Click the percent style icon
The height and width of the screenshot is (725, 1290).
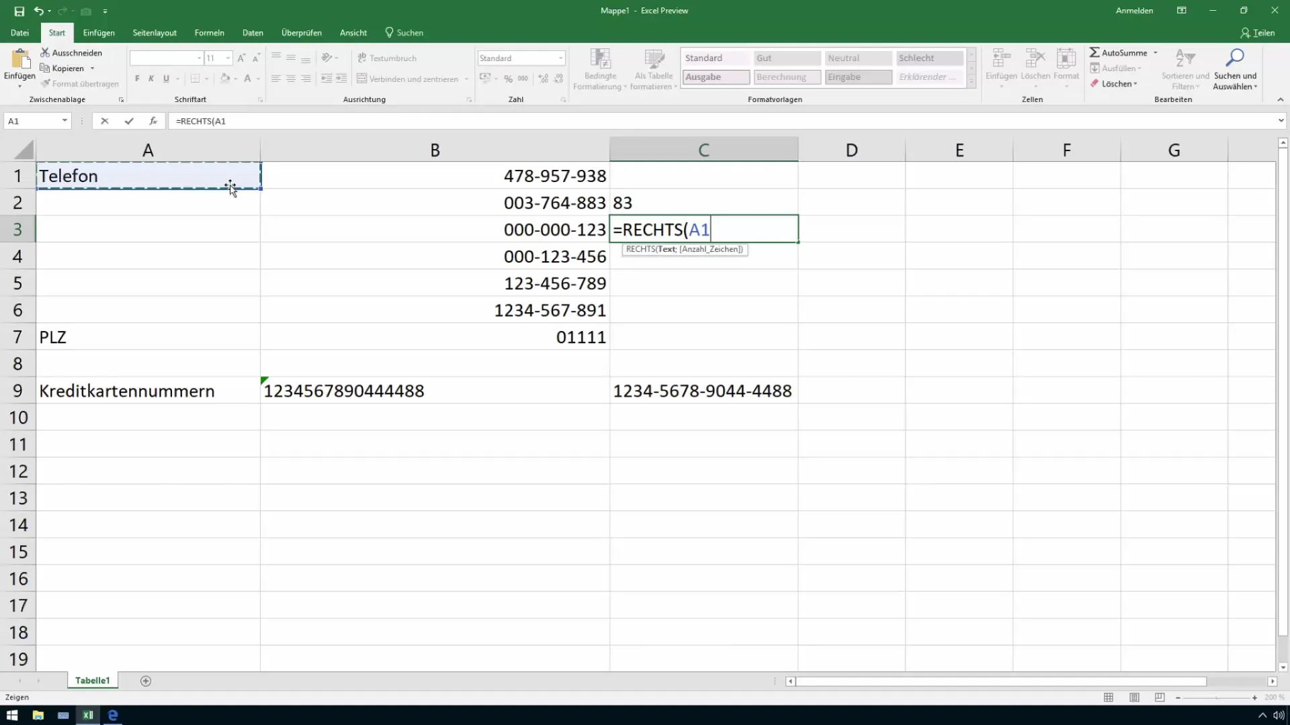coord(508,79)
